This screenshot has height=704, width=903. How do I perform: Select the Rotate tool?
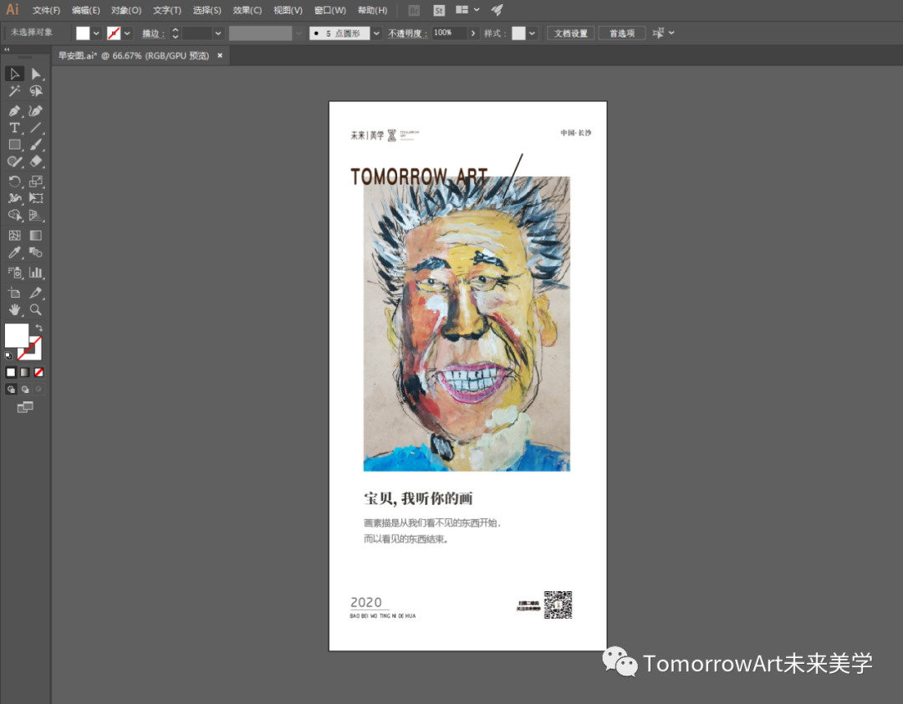[x=14, y=181]
